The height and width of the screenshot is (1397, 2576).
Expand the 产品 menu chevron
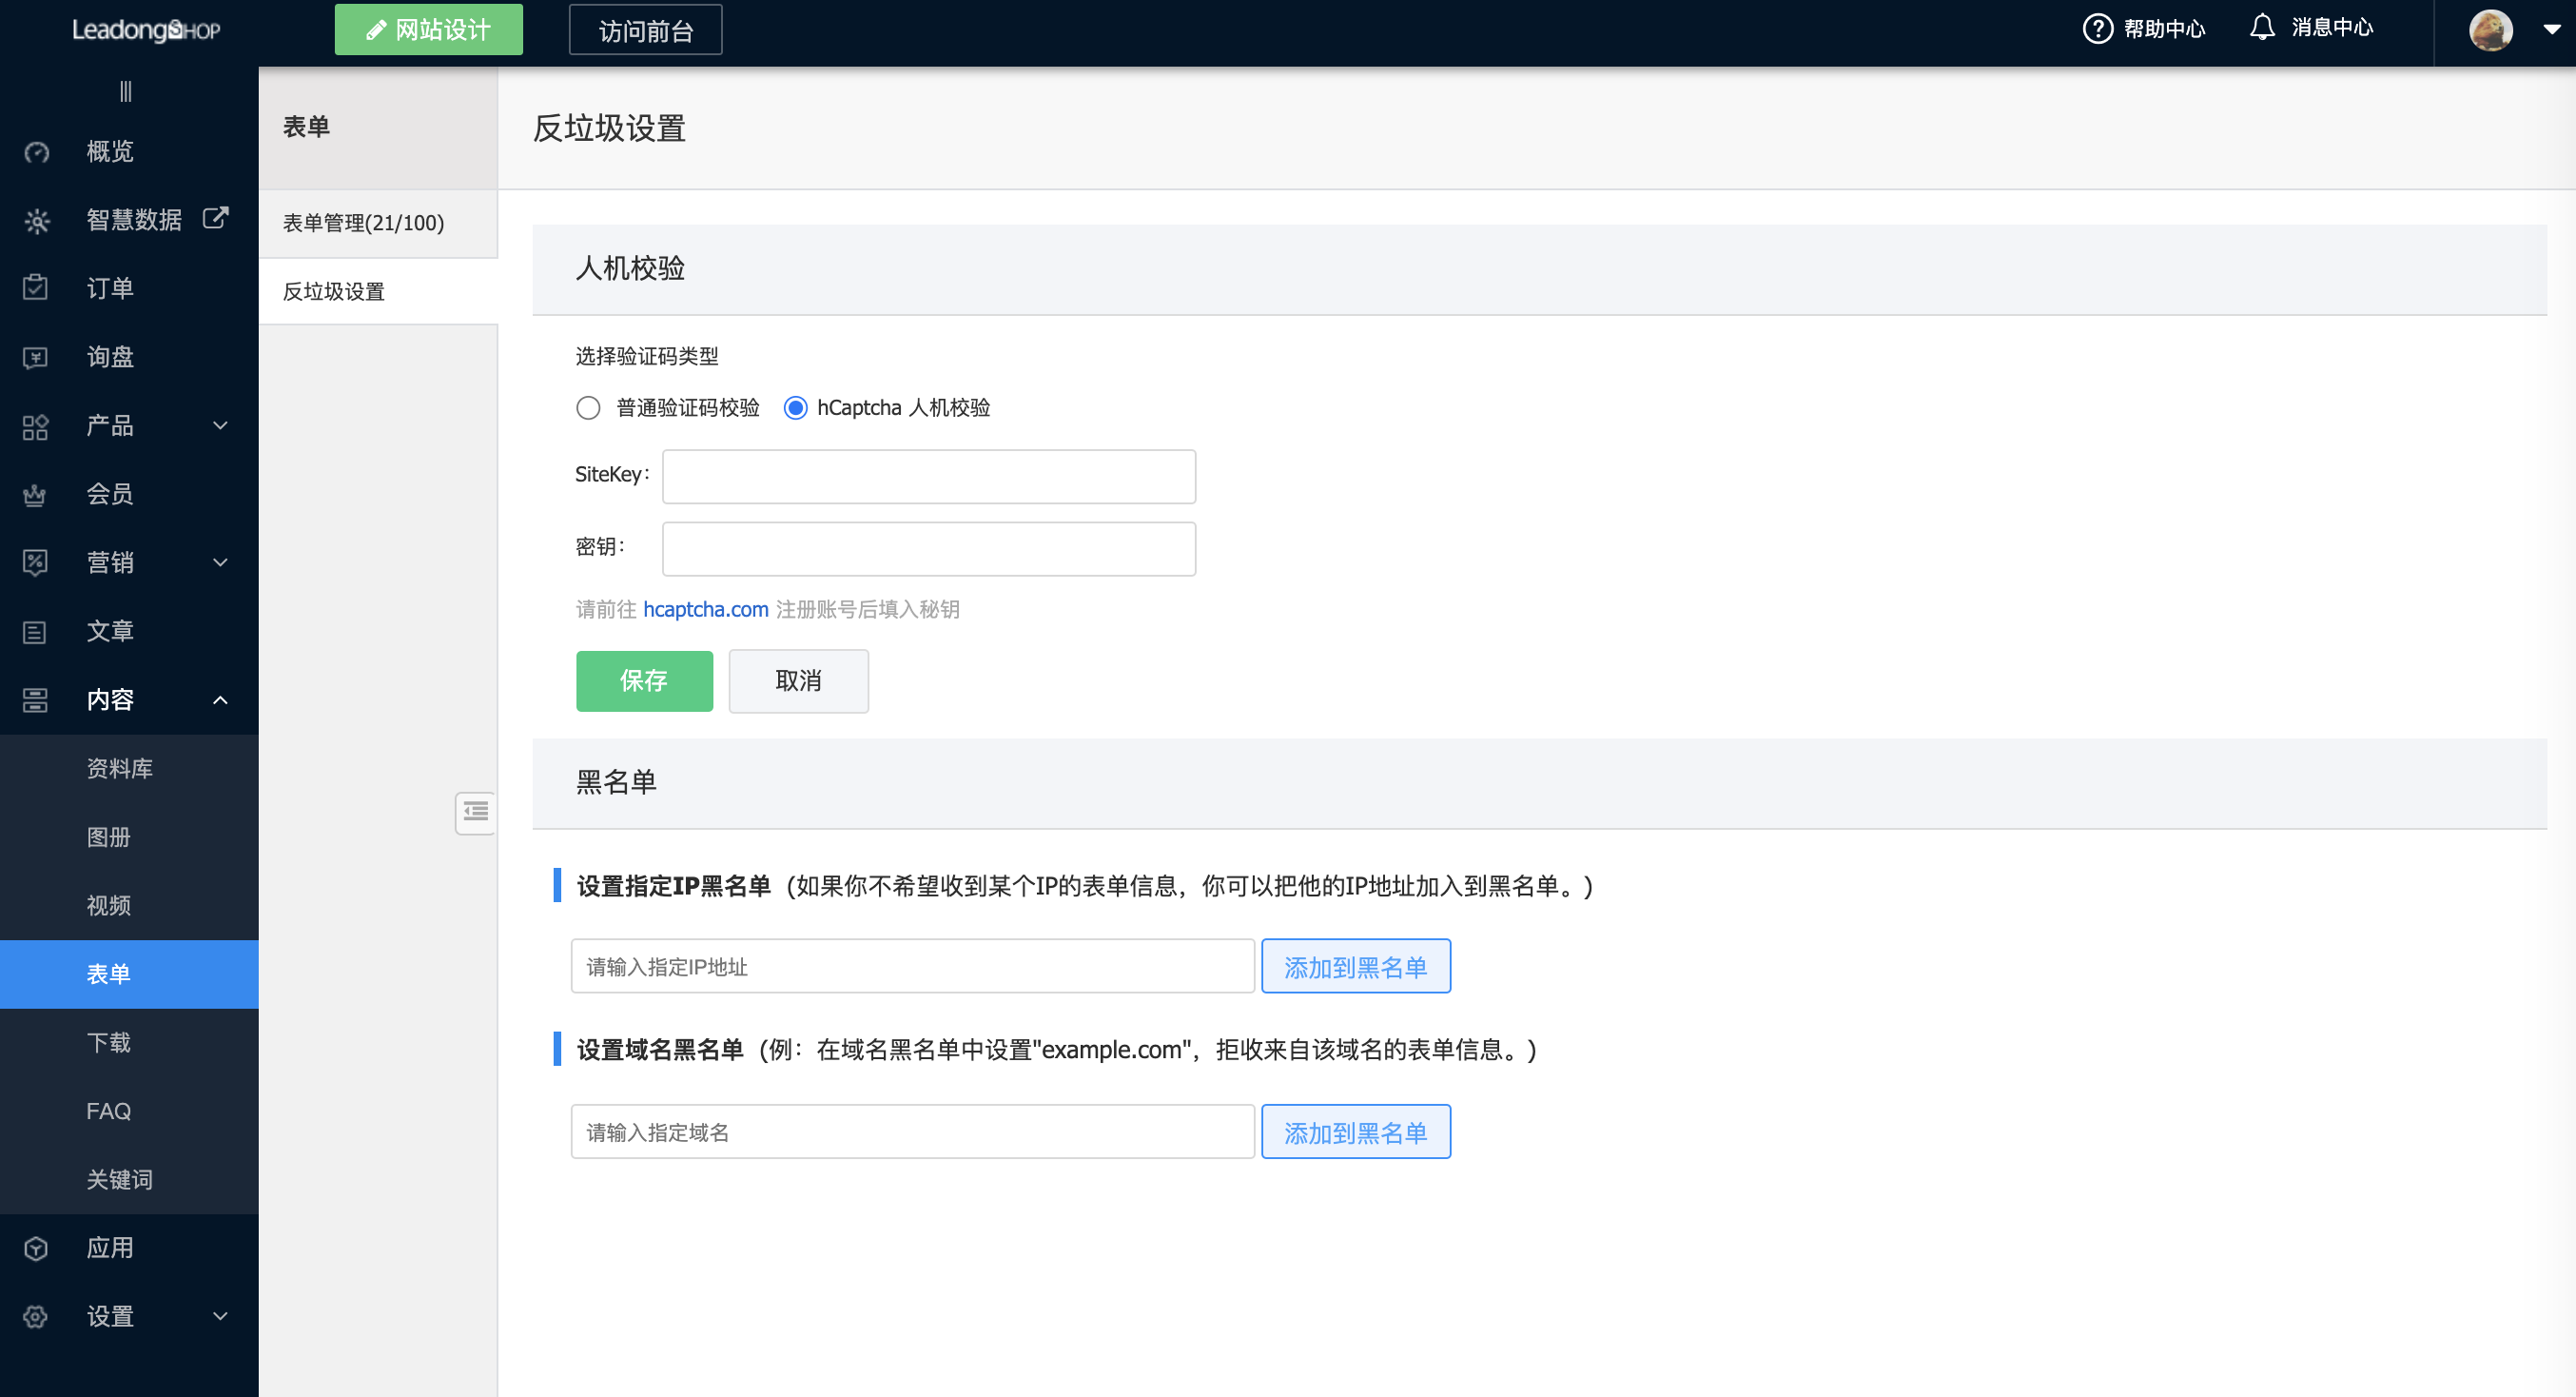coord(221,425)
